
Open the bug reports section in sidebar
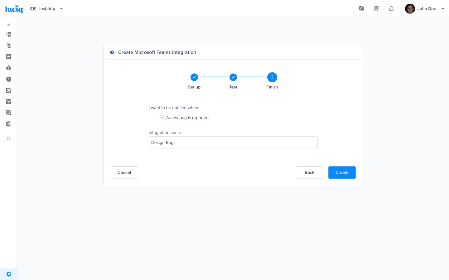coord(9,68)
